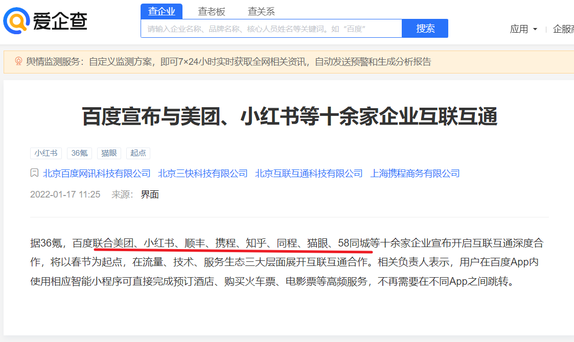Image resolution: width=574 pixels, height=342 pixels.
Task: Click the 来源 label
Action: pos(122,194)
